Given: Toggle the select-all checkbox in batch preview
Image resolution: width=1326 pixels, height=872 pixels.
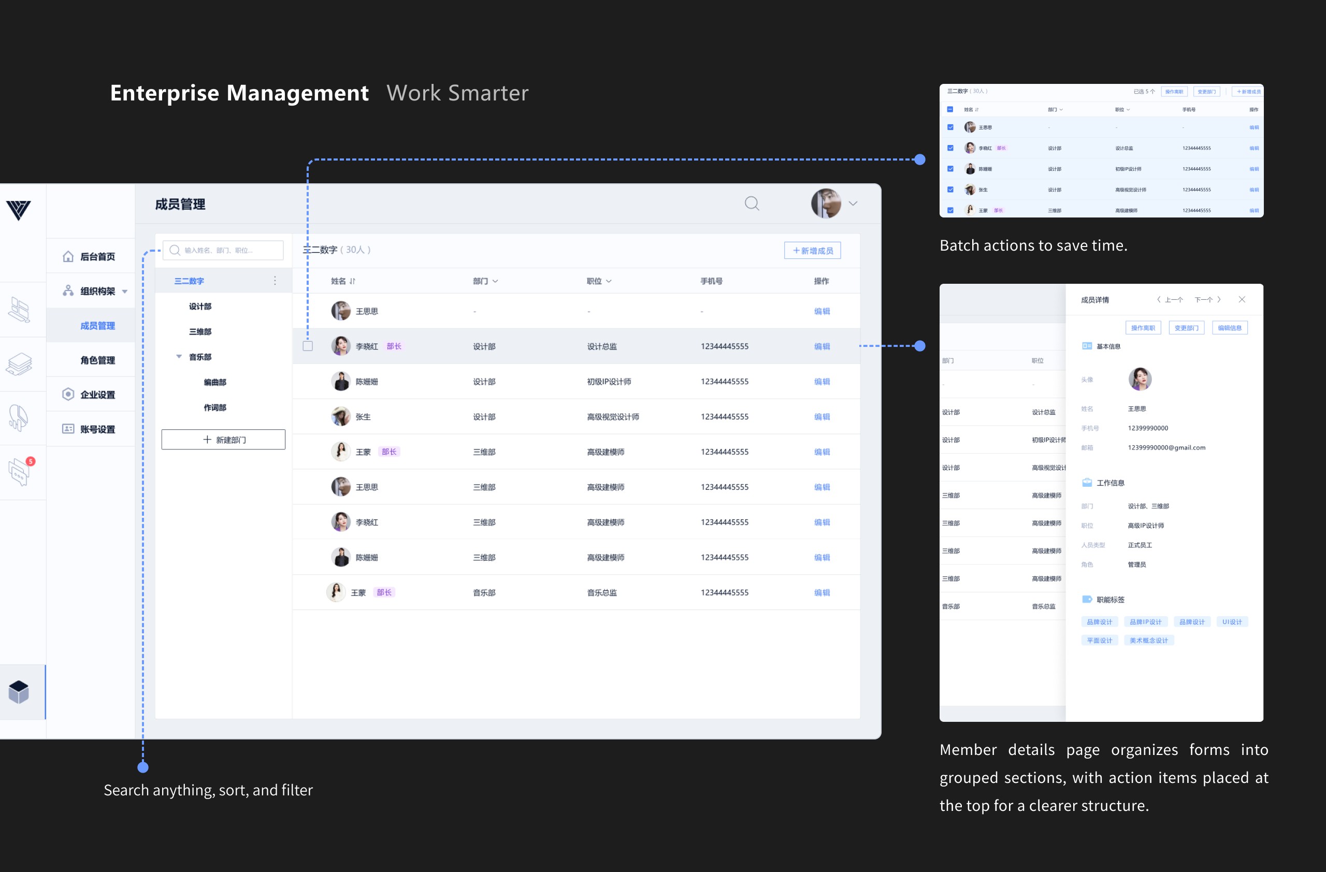Looking at the screenshot, I should point(950,109).
